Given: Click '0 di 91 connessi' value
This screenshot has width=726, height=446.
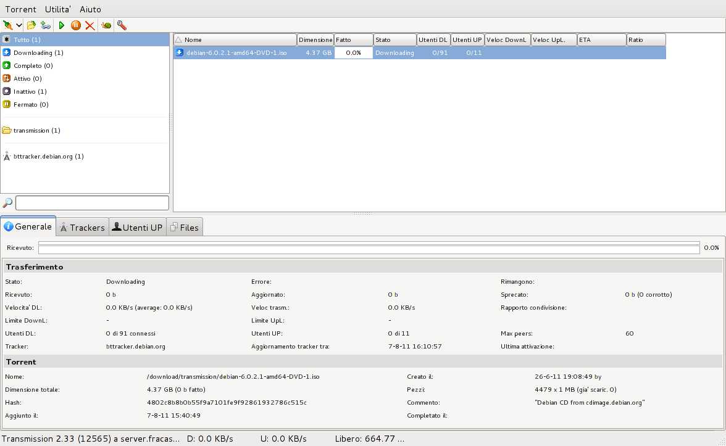Looking at the screenshot, I should tap(131, 334).
